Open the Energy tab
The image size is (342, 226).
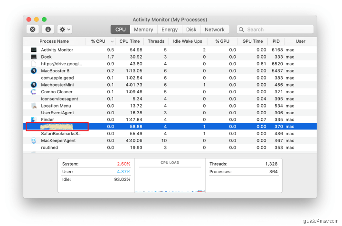(170, 29)
